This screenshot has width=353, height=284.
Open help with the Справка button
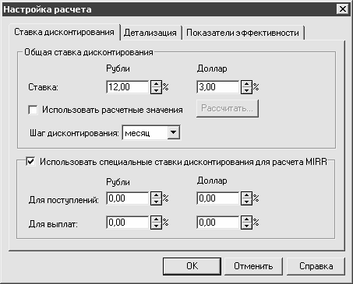click(x=316, y=266)
